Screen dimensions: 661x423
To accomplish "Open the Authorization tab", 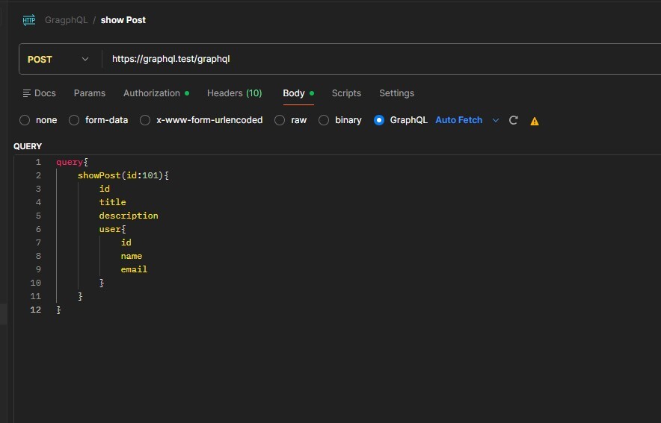I will tap(152, 93).
